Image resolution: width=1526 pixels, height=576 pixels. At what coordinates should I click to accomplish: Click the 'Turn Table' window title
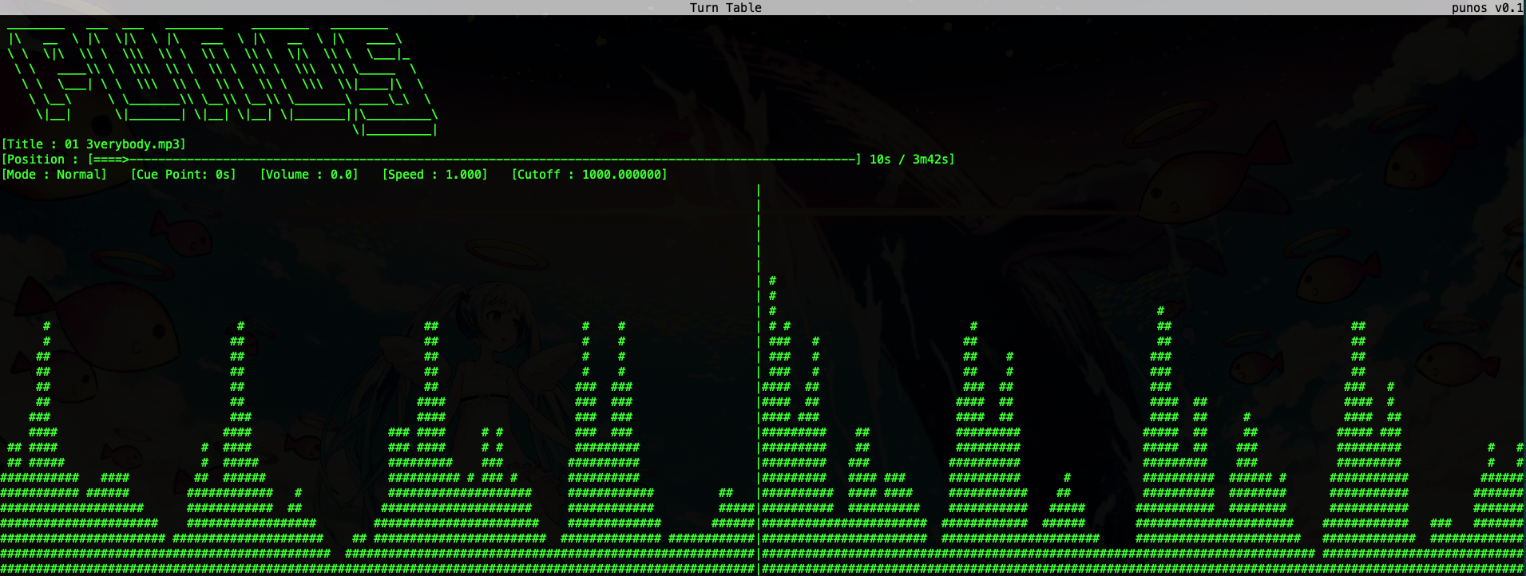[726, 8]
